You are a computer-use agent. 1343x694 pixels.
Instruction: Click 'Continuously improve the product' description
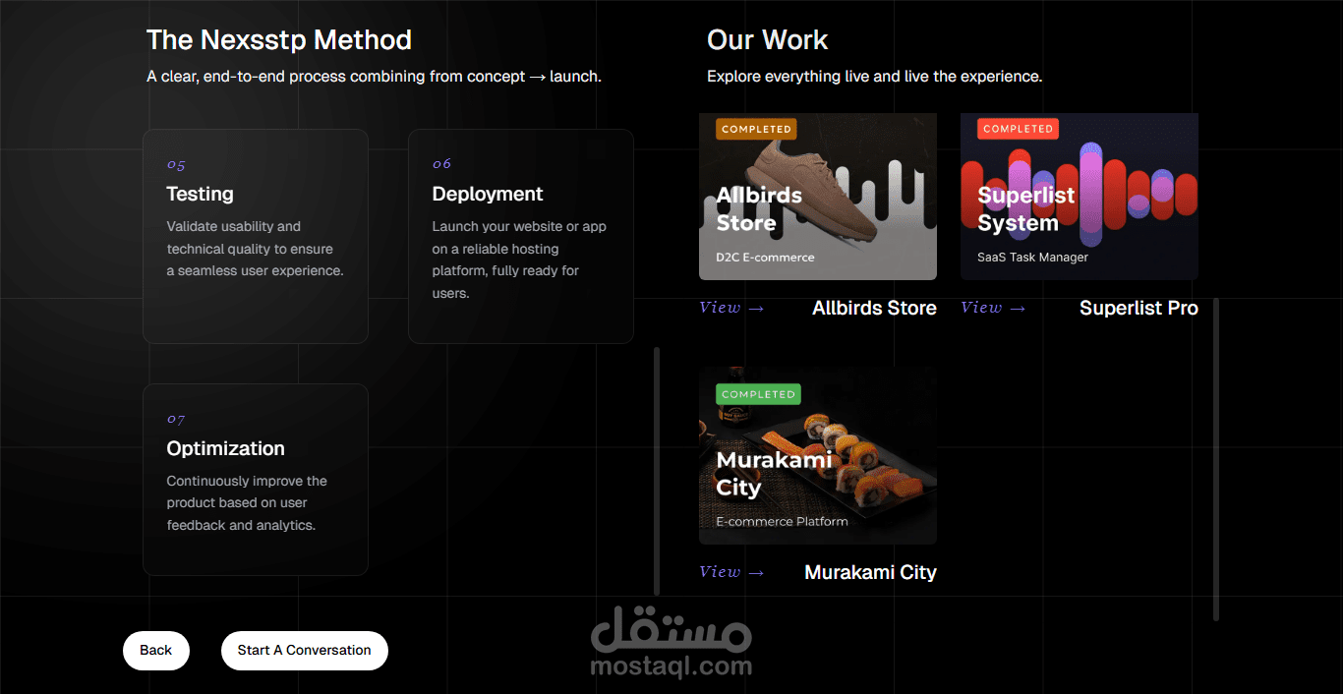(x=247, y=503)
